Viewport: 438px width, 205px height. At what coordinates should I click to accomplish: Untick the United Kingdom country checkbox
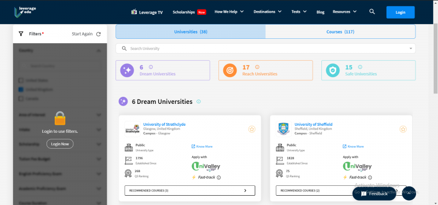pyautogui.click(x=21, y=90)
